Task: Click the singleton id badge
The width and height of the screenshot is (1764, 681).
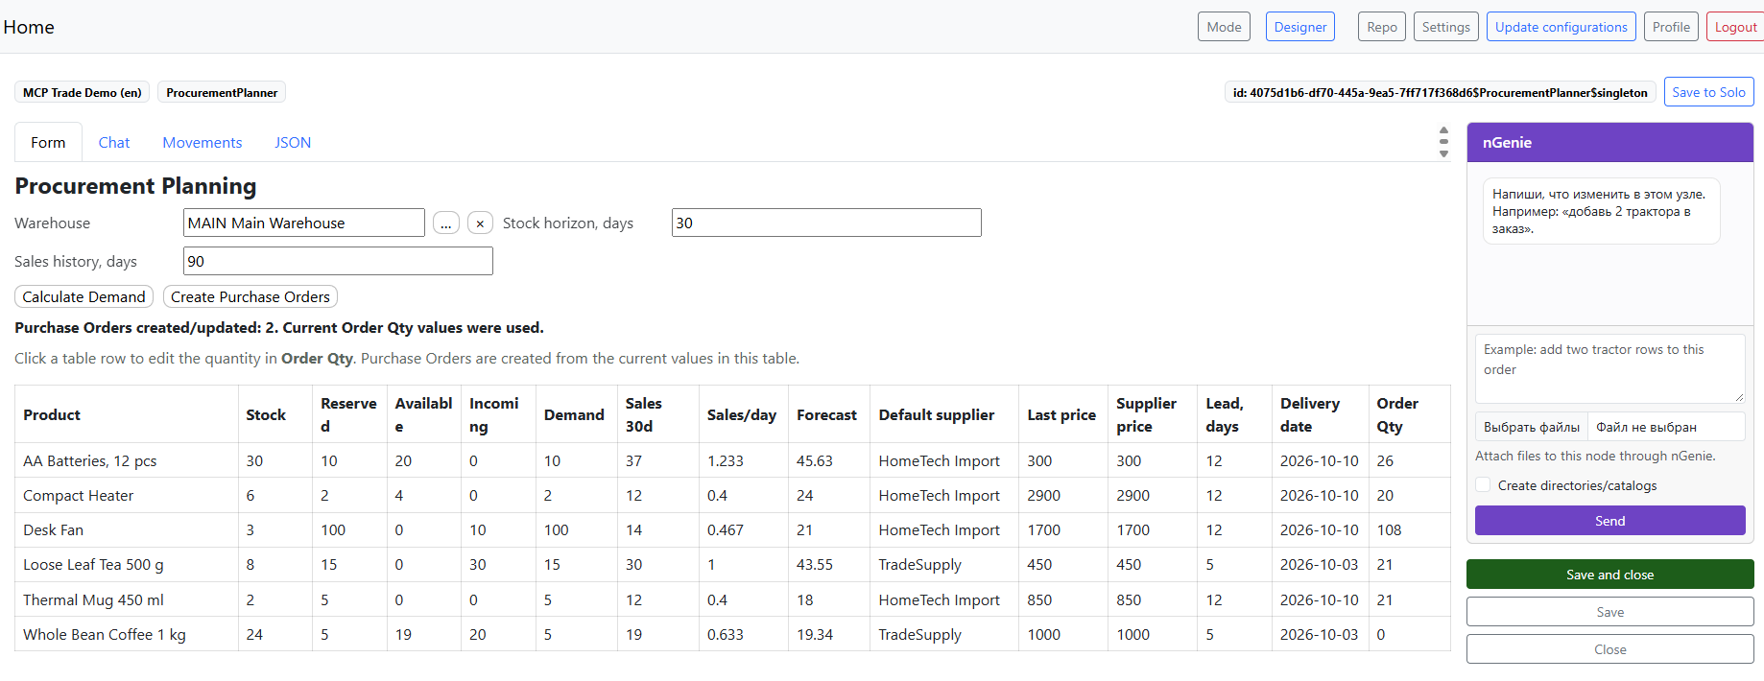Action: 1440,92
